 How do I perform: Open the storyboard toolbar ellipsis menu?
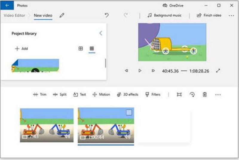[x=218, y=95]
